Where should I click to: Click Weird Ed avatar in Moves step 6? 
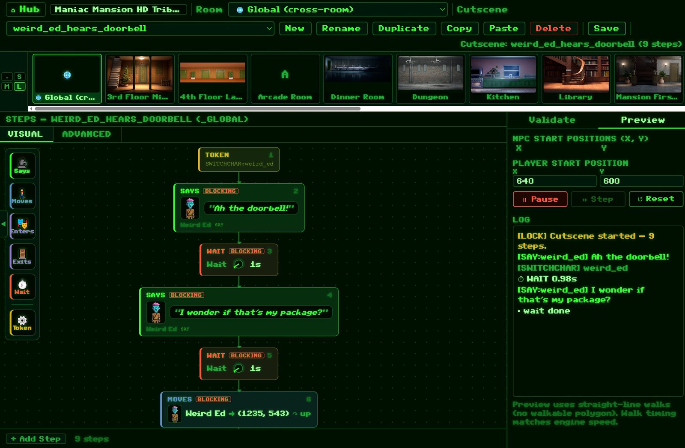pyautogui.click(x=175, y=414)
